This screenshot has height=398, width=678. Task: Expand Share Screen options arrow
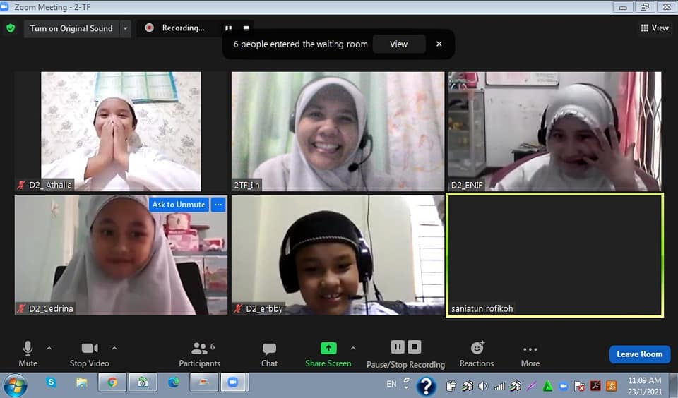pyautogui.click(x=353, y=348)
